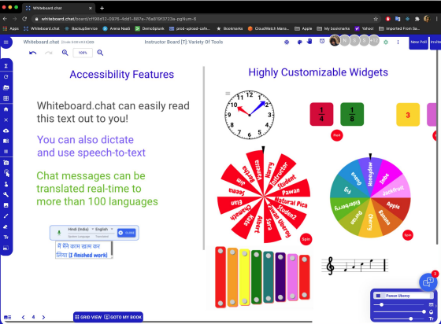Click the Spin button under the names wheel

click(306, 239)
